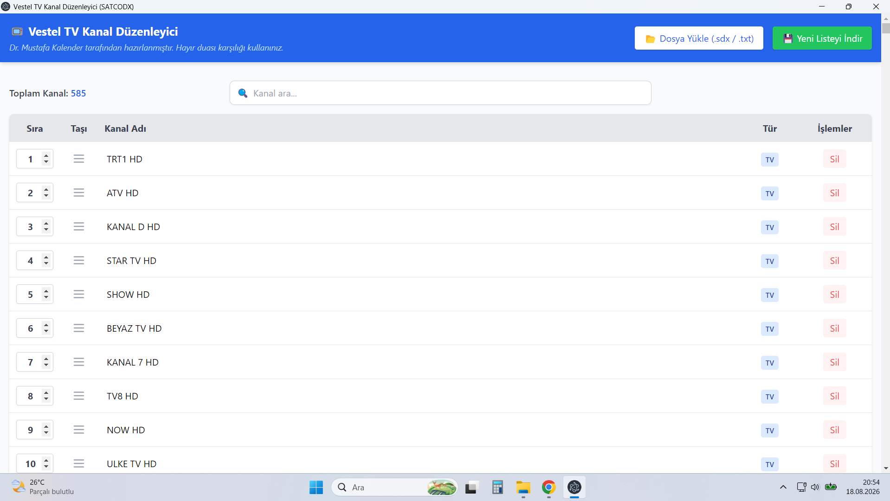Grab the drag handle for BEYAZ TV HD
Image resolution: width=890 pixels, height=501 pixels.
pyautogui.click(x=79, y=328)
